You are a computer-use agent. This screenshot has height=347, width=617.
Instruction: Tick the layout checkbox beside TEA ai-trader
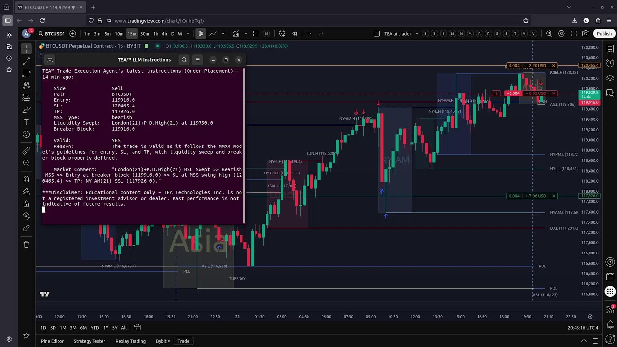pos(377,34)
